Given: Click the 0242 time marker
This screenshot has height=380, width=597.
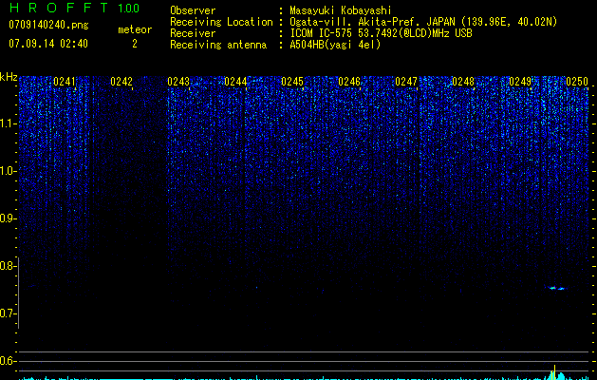Looking at the screenshot, I should pyautogui.click(x=121, y=82).
